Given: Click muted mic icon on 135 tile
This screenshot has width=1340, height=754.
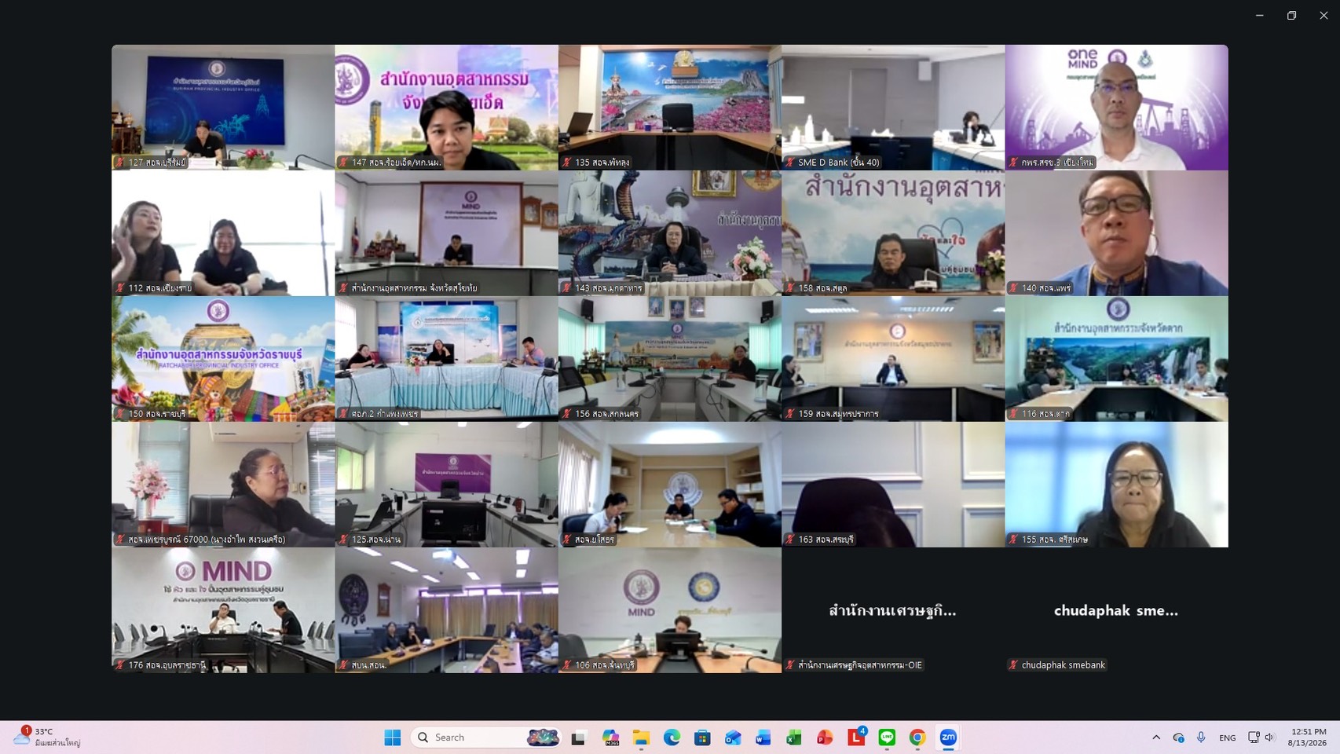Looking at the screenshot, I should tap(566, 163).
